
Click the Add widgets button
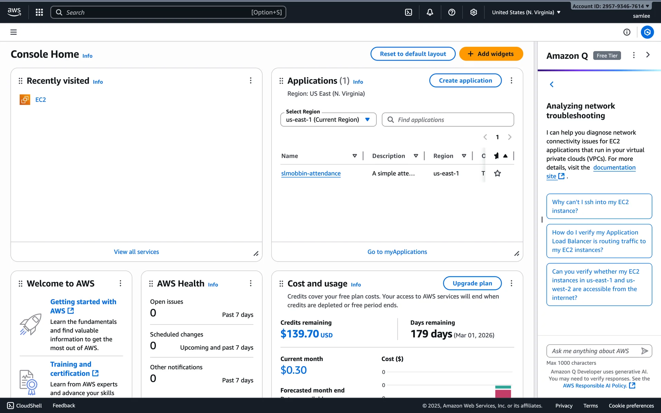(491, 54)
